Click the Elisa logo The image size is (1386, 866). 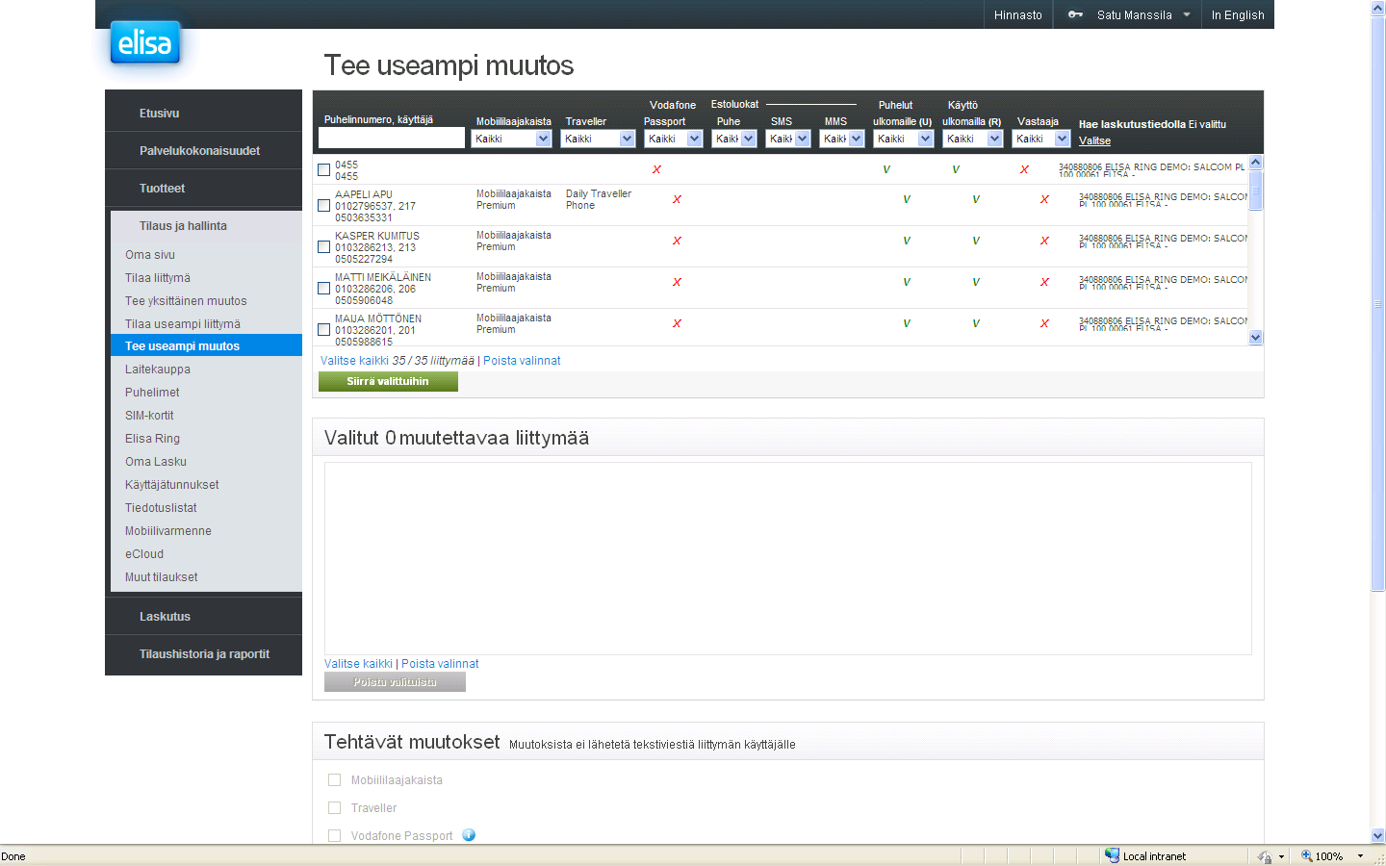pos(145,42)
